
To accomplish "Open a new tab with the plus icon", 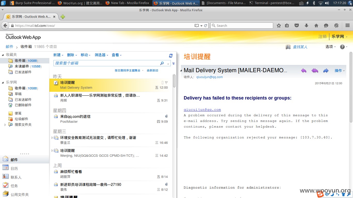I will tap(63, 17).
